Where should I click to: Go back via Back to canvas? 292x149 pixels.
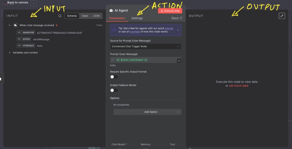click(x=18, y=2)
